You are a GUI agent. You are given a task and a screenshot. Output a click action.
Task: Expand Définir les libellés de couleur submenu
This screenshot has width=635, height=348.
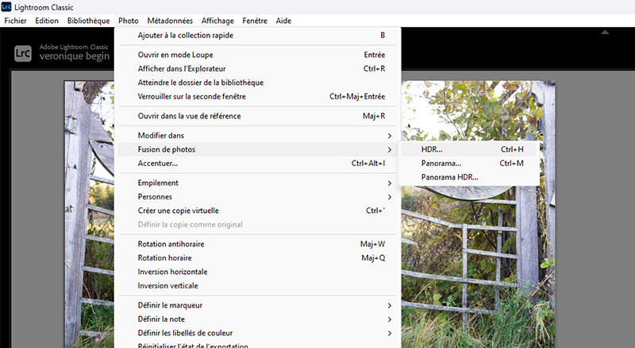point(257,333)
